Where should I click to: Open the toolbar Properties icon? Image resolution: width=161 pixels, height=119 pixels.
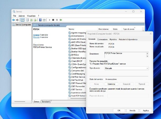point(27,20)
